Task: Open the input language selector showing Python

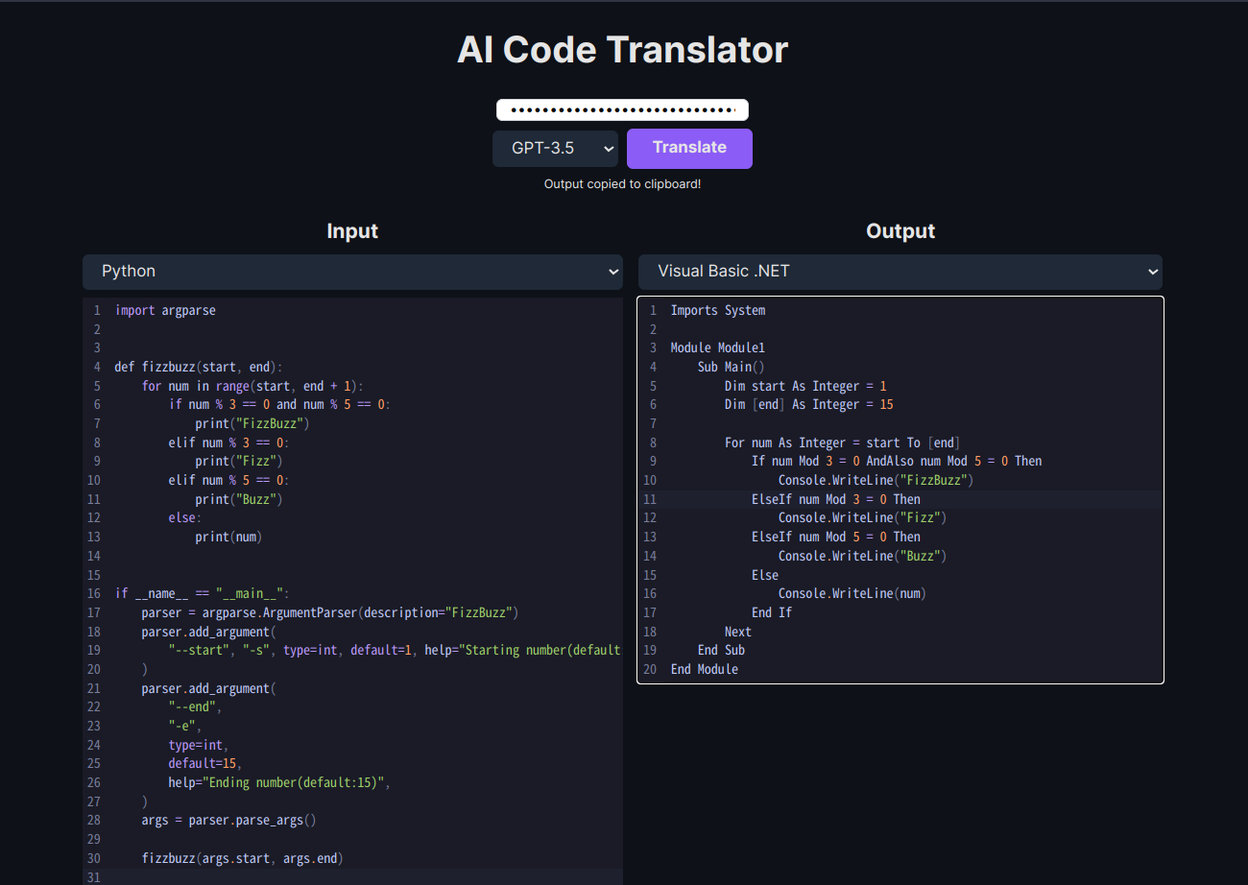Action: [x=352, y=272]
